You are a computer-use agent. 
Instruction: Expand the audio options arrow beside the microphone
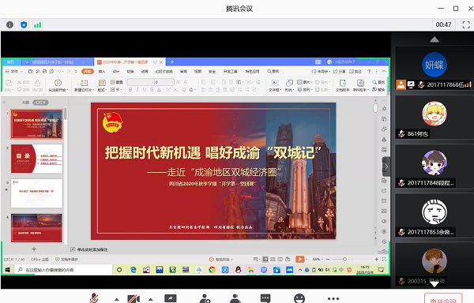coord(117,299)
